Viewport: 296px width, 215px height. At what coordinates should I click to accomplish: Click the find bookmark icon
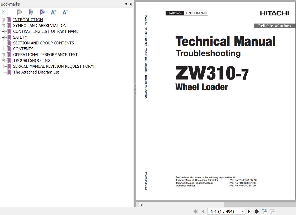coord(42,12)
